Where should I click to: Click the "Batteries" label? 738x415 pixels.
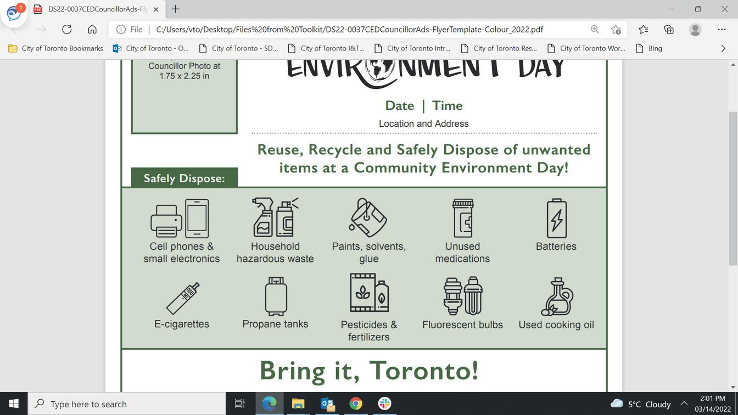pos(556,246)
